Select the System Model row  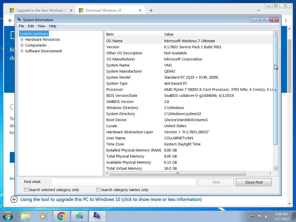[x=189, y=77]
